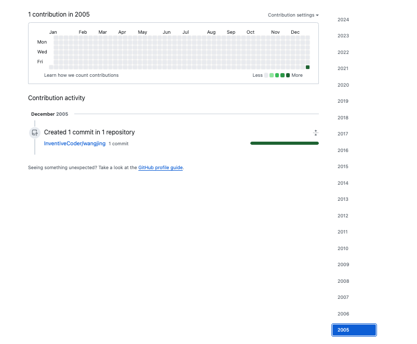The height and width of the screenshot is (344, 417).
Task: Switch to the 2024 contribution year
Action: point(343,20)
